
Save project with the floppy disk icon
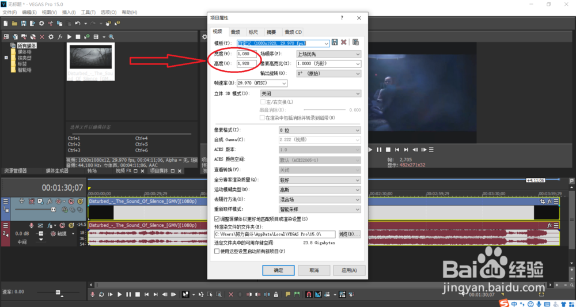coord(23,24)
